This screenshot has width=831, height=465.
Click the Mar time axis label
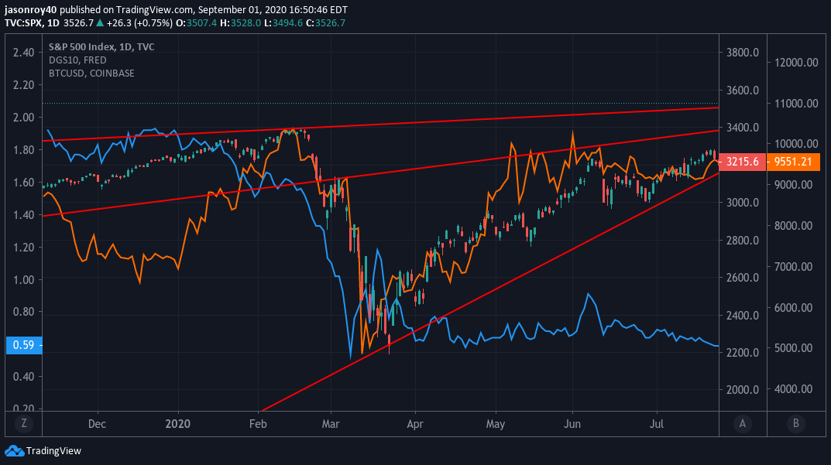(331, 424)
